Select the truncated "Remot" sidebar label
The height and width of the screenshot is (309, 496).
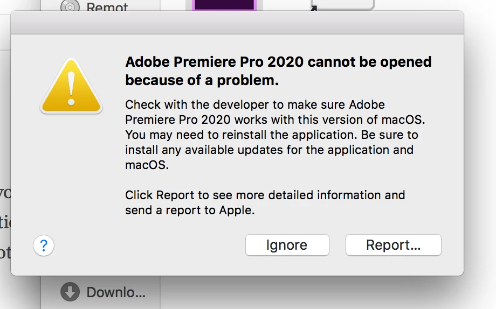pos(107,7)
